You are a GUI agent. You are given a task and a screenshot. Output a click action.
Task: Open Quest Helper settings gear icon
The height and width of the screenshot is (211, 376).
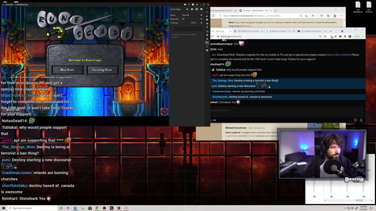click(x=187, y=9)
